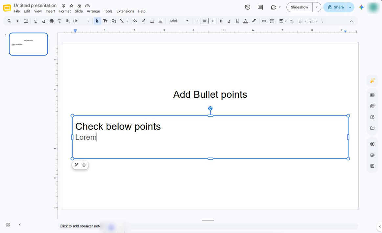382x233 pixels.
Task: Collapse the filmstrip panel
Action: (x=20, y=225)
